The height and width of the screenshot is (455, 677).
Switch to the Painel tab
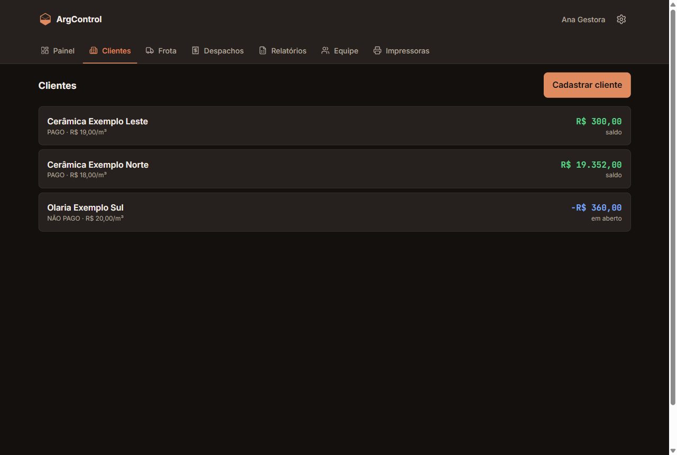58,51
